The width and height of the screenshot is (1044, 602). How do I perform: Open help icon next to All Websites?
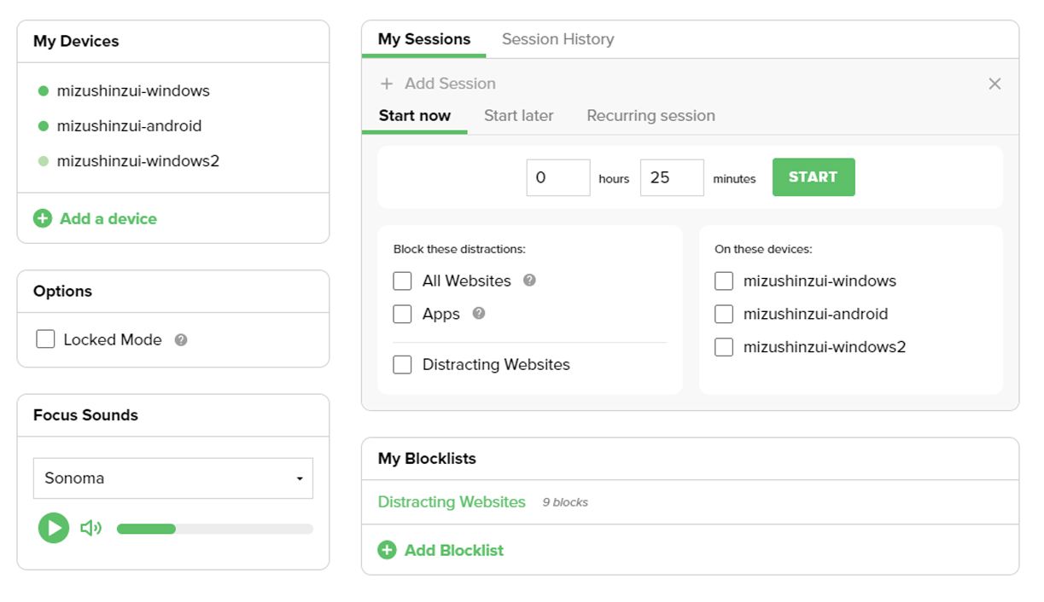point(529,280)
